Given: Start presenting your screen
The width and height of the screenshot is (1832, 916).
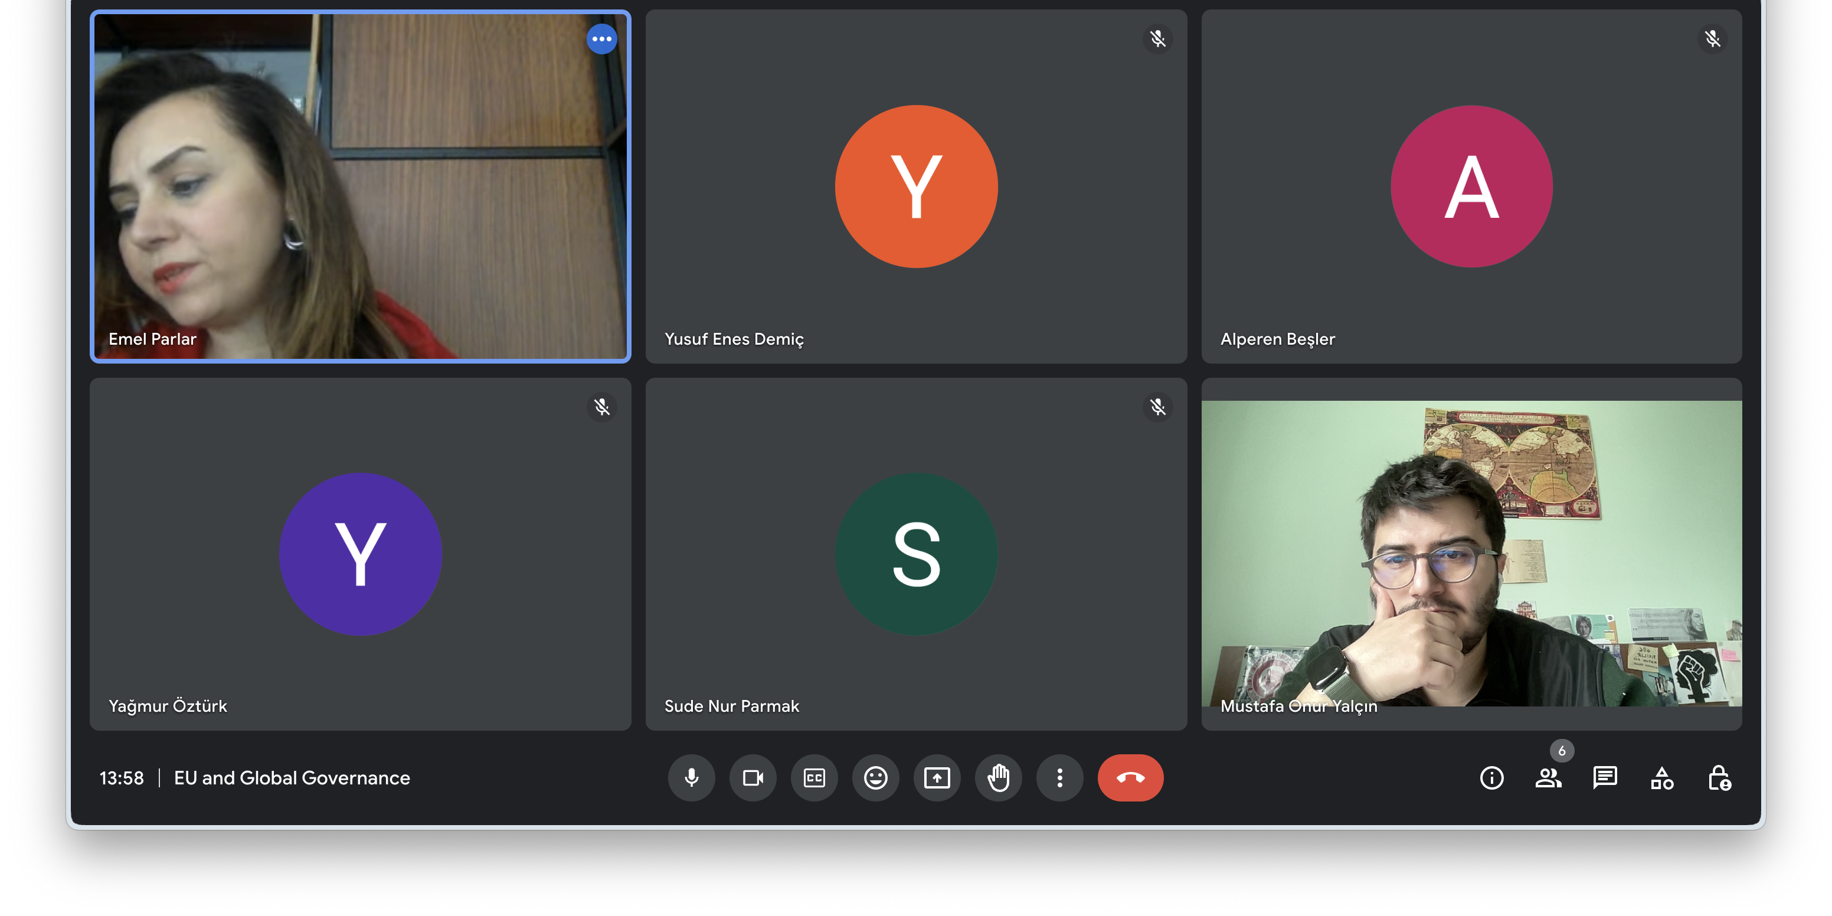Looking at the screenshot, I should pos(937,777).
